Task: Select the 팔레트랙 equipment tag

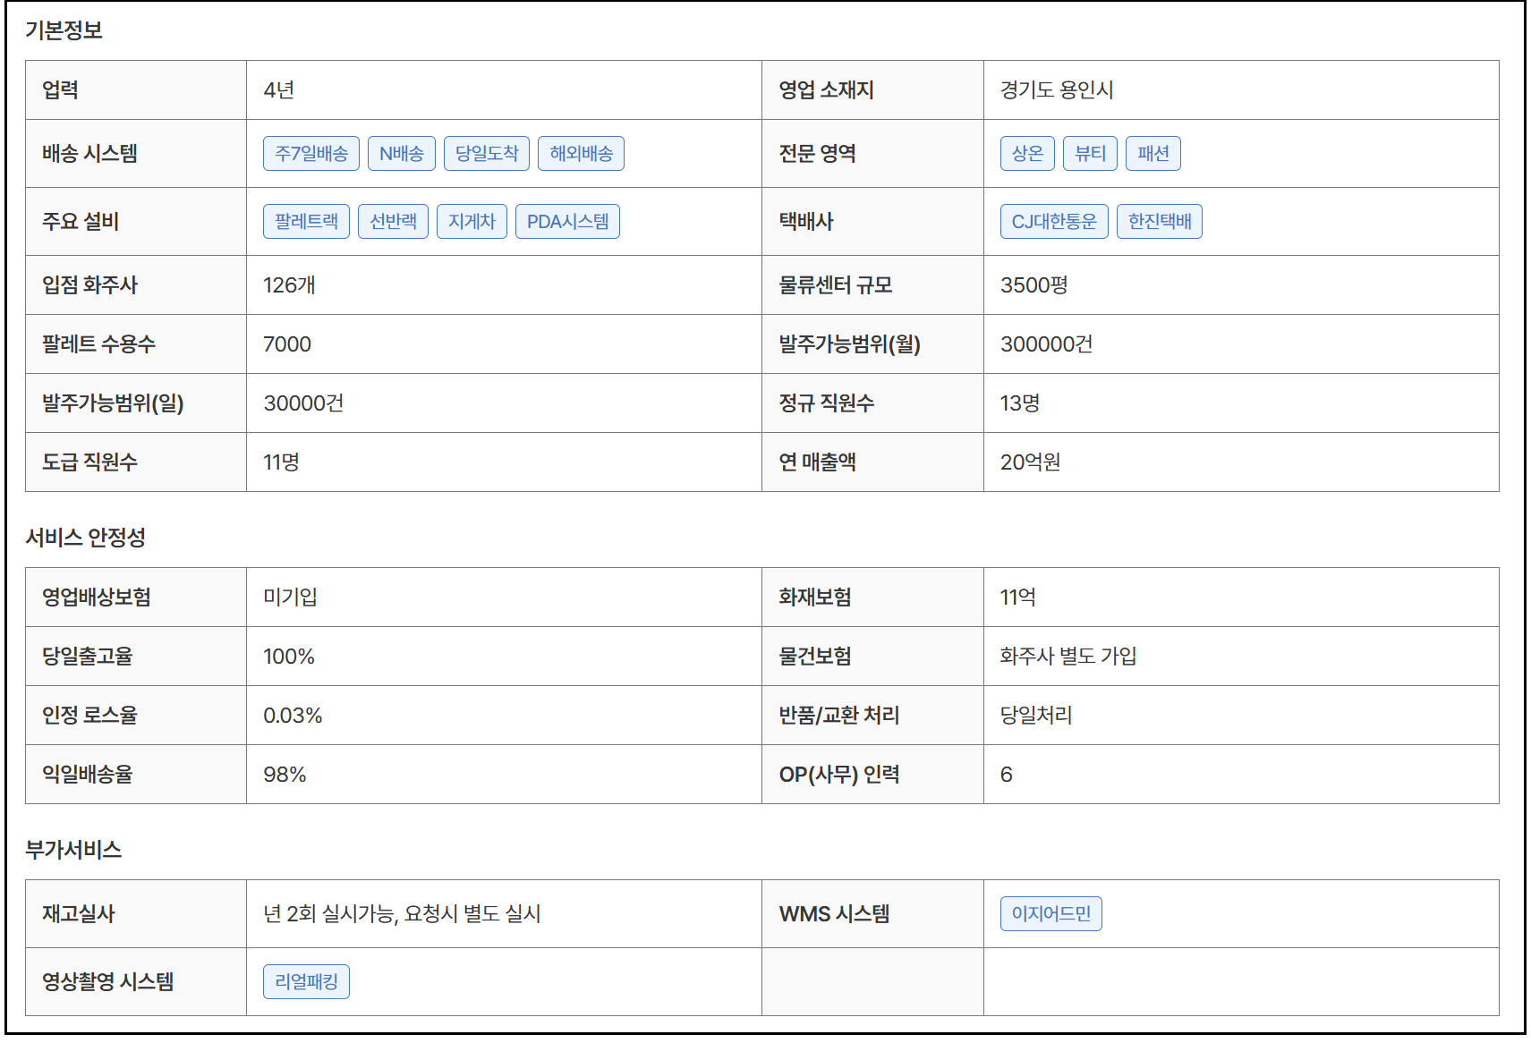Action: pyautogui.click(x=306, y=221)
